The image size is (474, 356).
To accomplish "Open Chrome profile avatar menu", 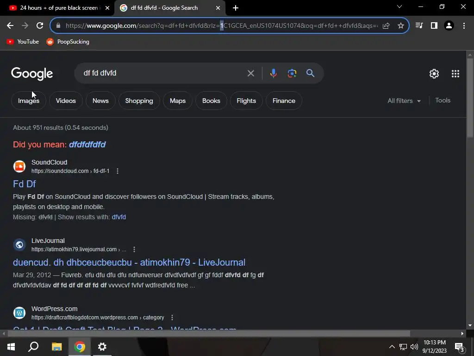I will pos(449,26).
